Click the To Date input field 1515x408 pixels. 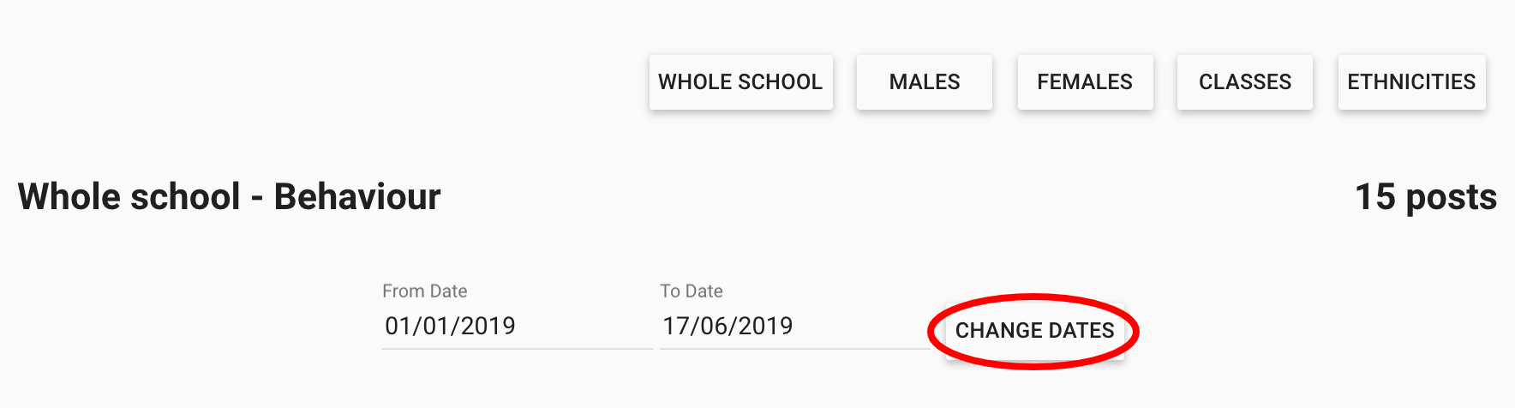pos(793,327)
